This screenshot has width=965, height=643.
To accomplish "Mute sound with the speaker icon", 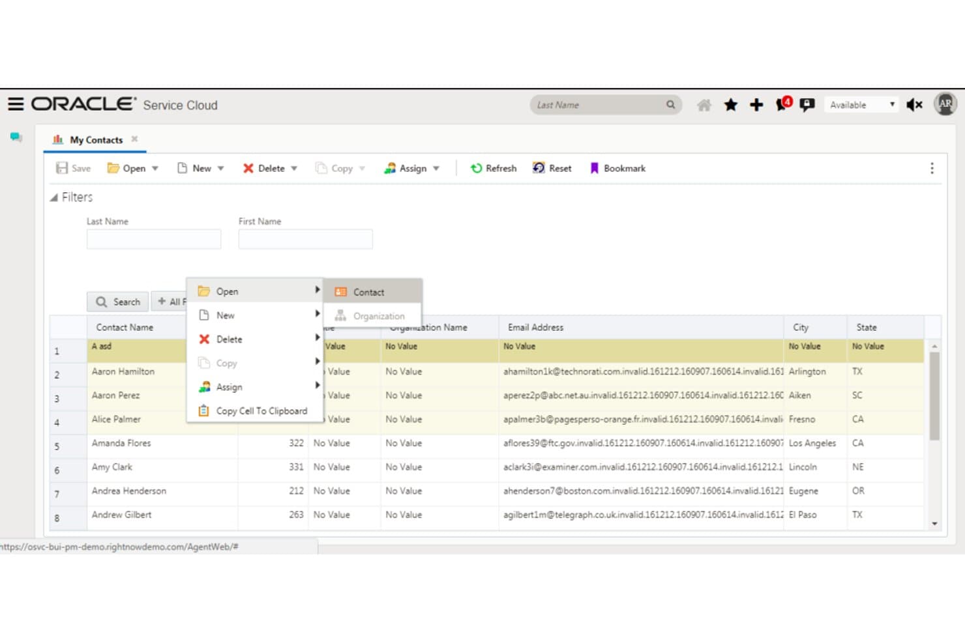I will (915, 105).
